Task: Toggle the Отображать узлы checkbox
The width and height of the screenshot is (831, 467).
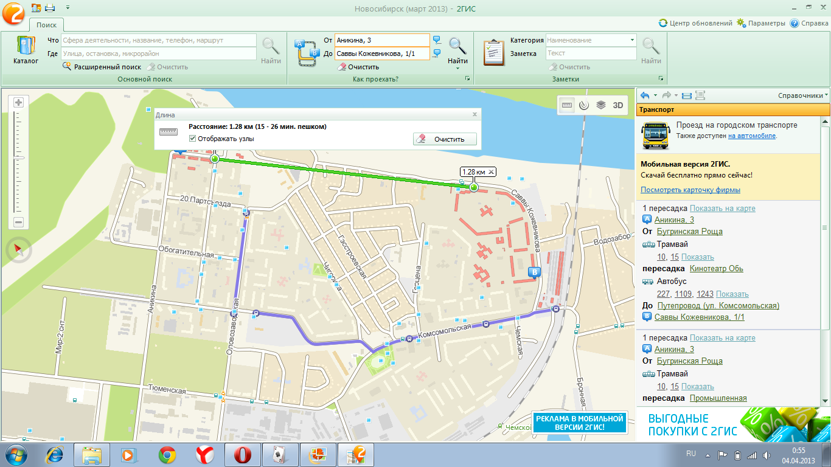Action: click(x=193, y=139)
